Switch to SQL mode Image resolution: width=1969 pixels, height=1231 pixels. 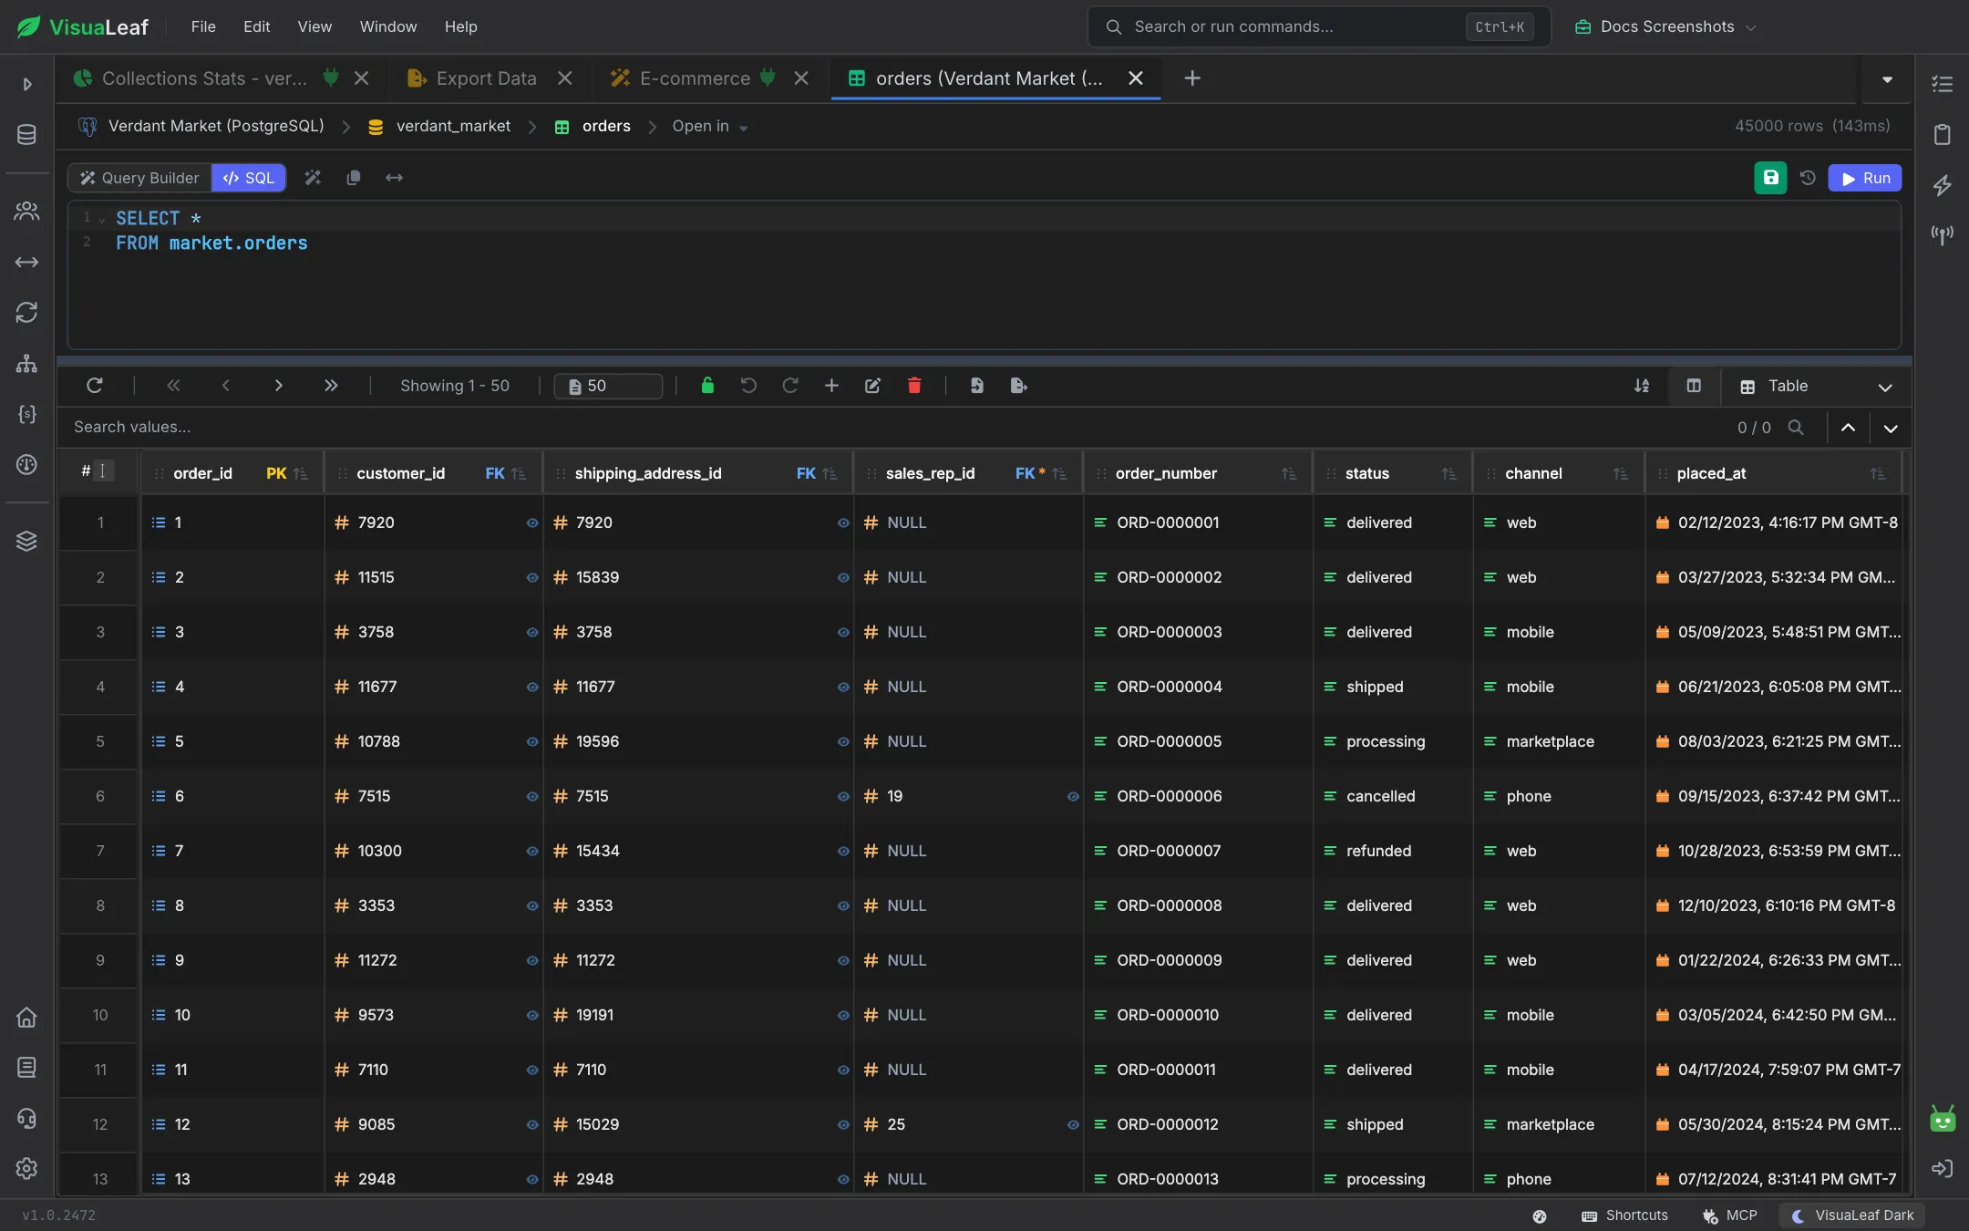[x=249, y=178]
